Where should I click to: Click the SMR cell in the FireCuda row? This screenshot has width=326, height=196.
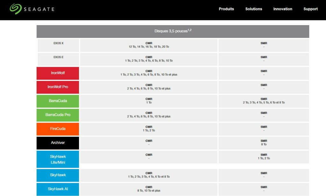(264, 129)
